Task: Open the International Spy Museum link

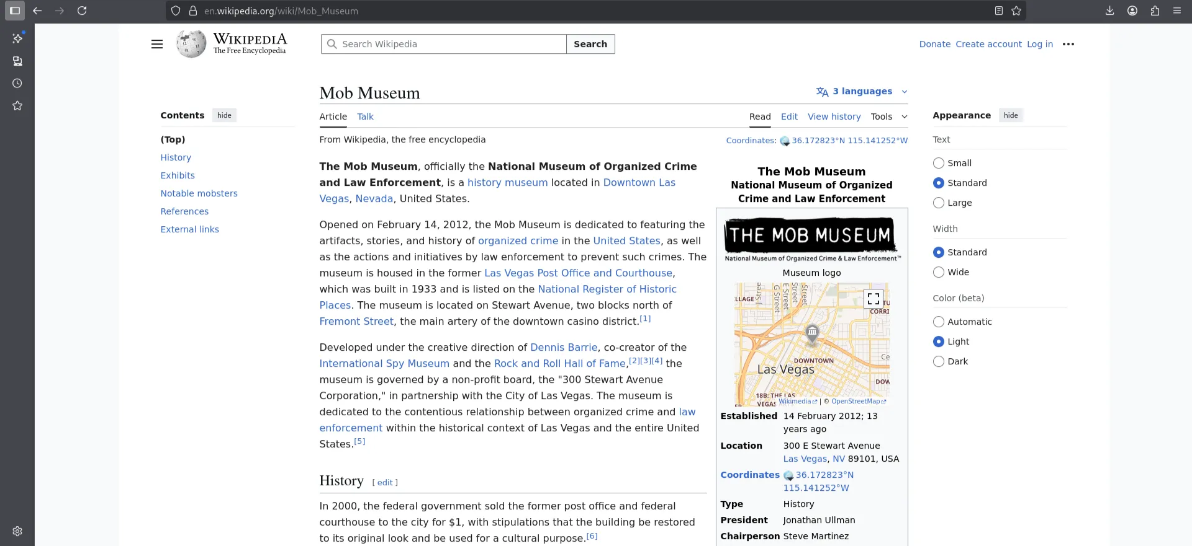Action: (384, 364)
